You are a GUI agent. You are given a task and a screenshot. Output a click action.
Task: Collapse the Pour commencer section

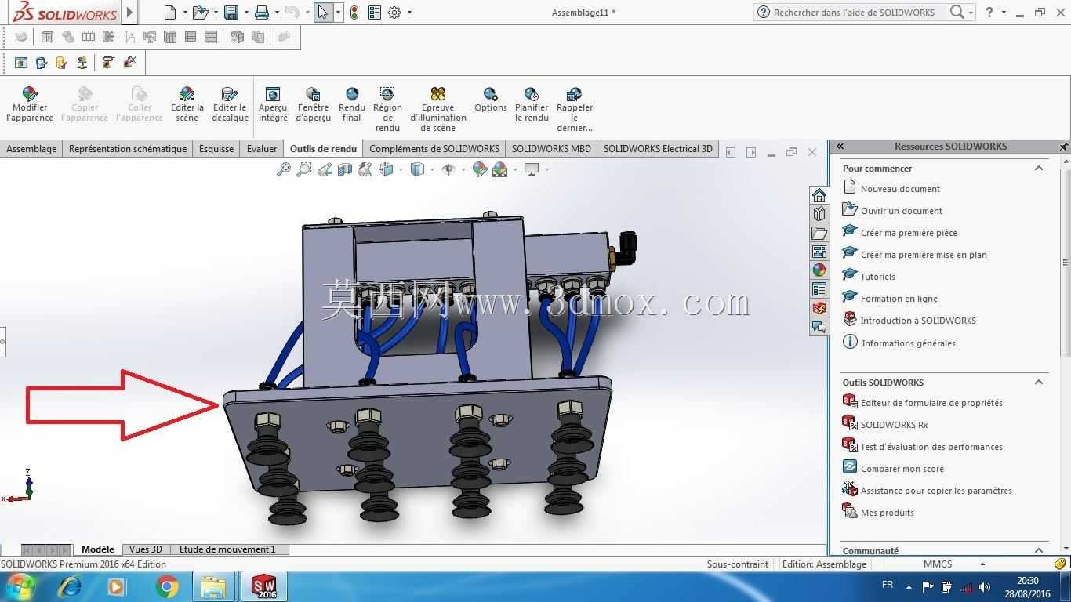pos(1039,169)
